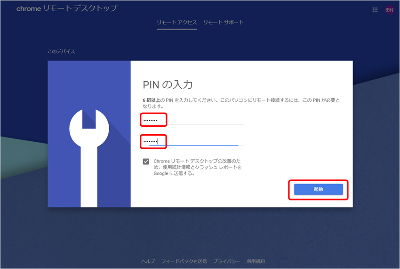Image resolution: width=400 pixels, height=269 pixels.
Task: Uncheck the usage statistics reporting checkbox
Action: tap(146, 161)
